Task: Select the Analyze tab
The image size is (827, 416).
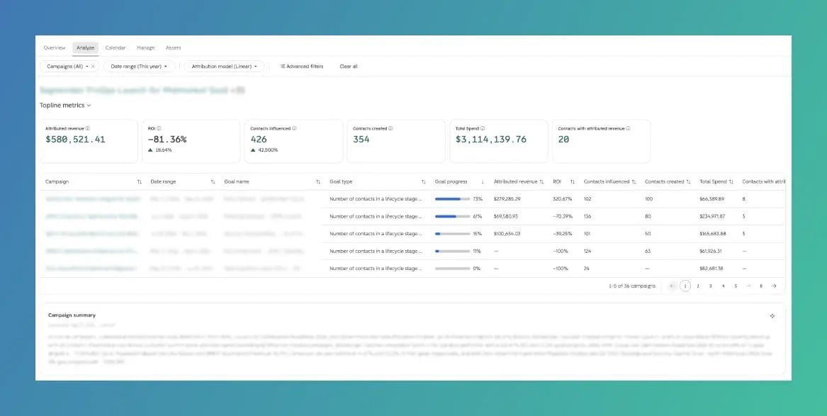Action: click(86, 48)
